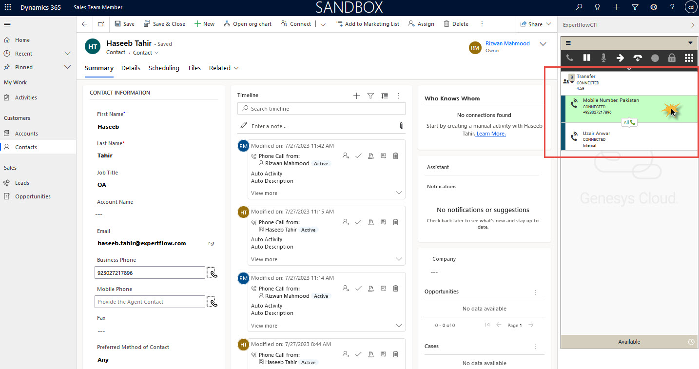
Task: Hang up using the disconnect phone icon
Action: (638, 58)
